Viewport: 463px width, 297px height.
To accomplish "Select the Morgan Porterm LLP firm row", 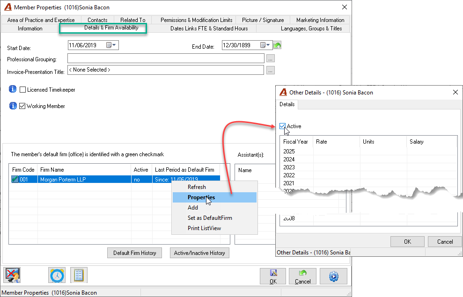I will click(x=115, y=179).
